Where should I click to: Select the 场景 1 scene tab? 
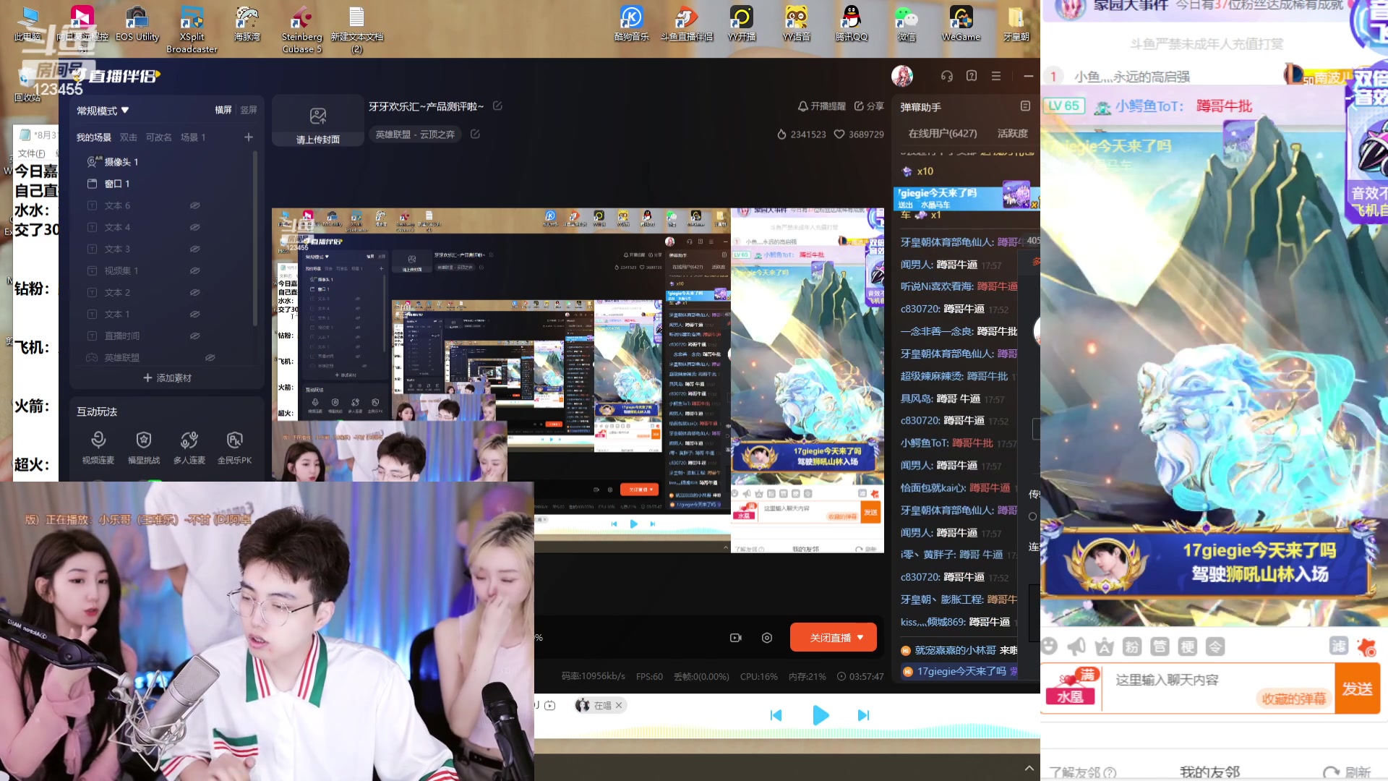193,137
